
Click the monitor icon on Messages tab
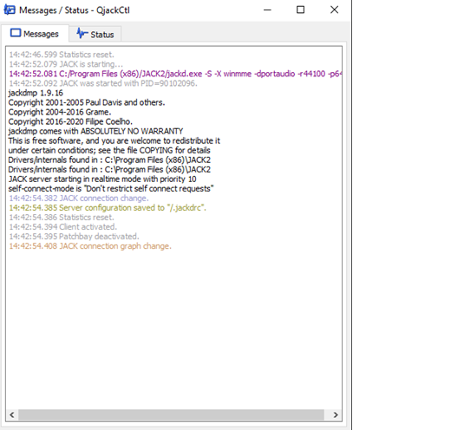tap(16, 33)
